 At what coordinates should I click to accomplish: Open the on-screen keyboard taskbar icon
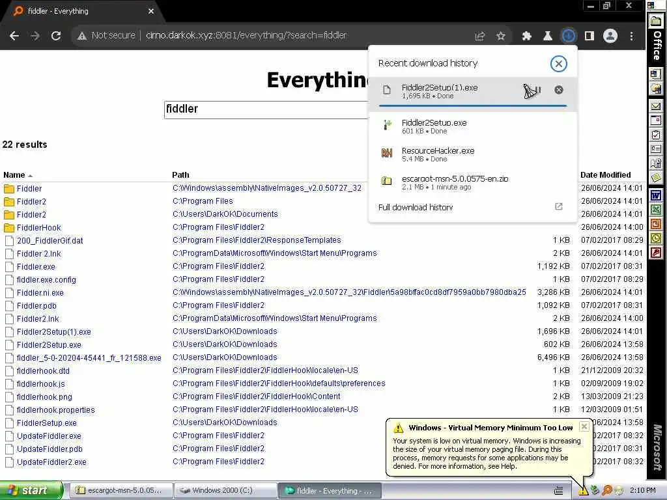pos(559,491)
